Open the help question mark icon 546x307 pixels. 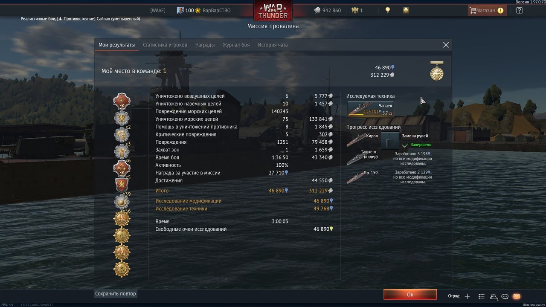point(519,10)
